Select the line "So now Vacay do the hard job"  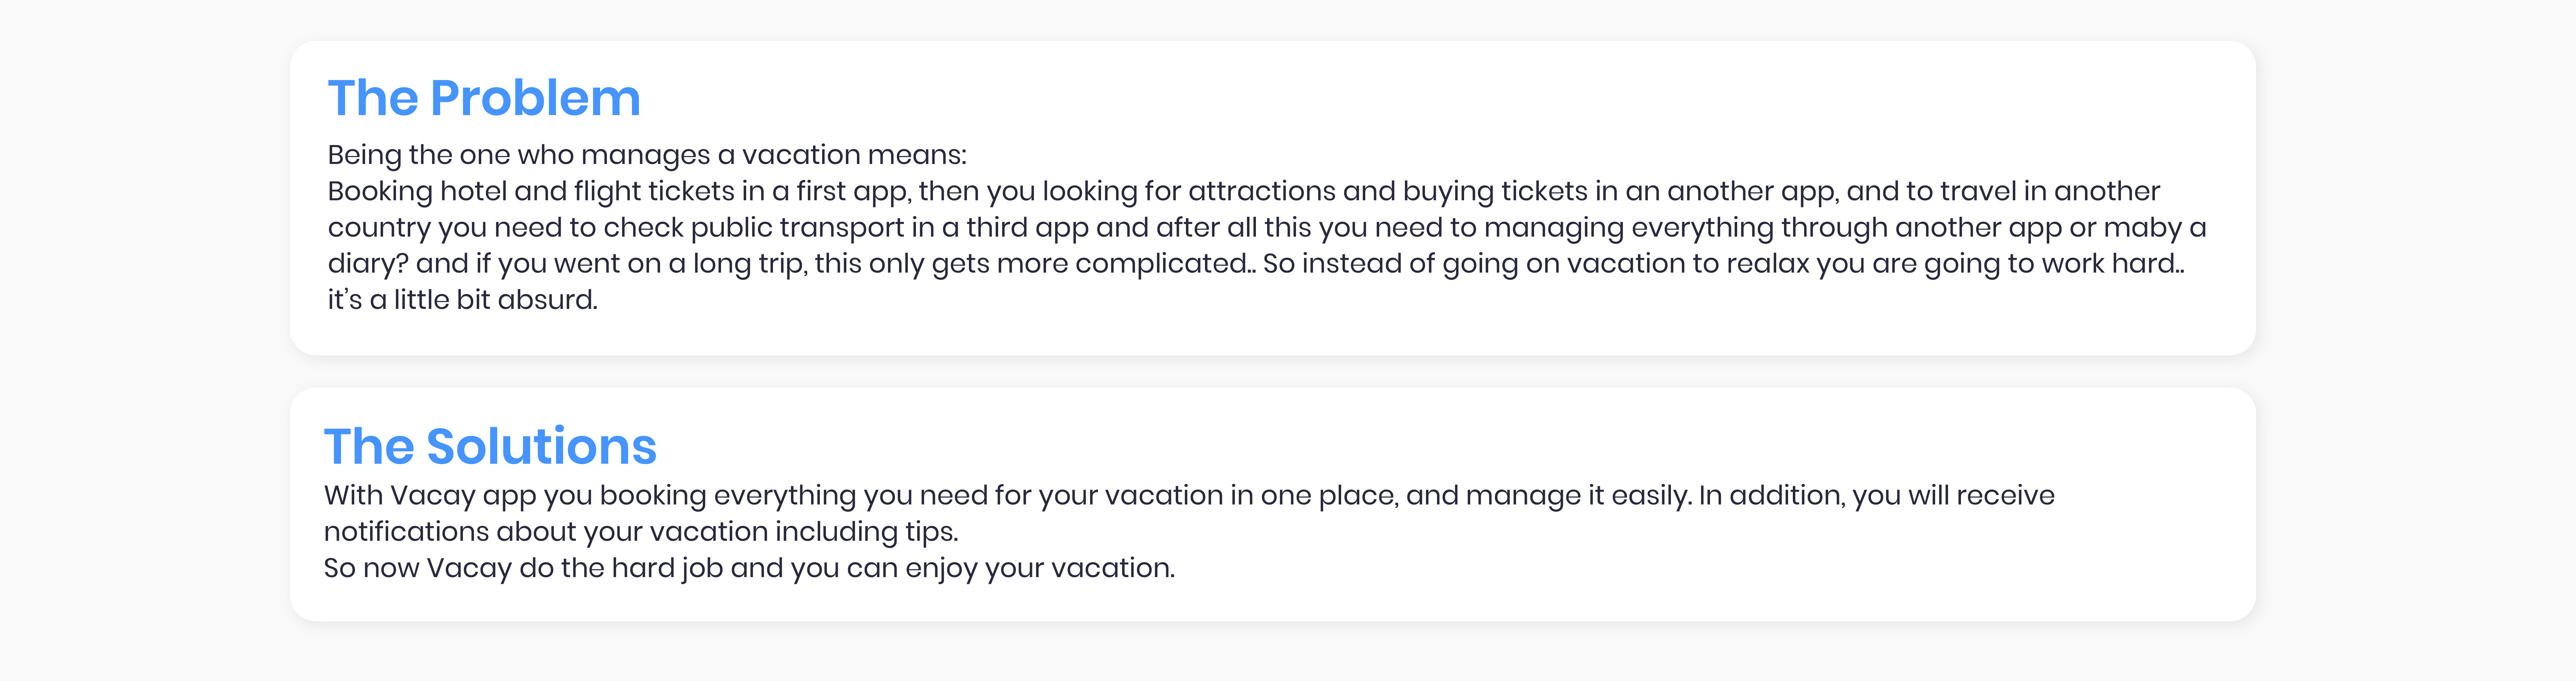(x=749, y=568)
